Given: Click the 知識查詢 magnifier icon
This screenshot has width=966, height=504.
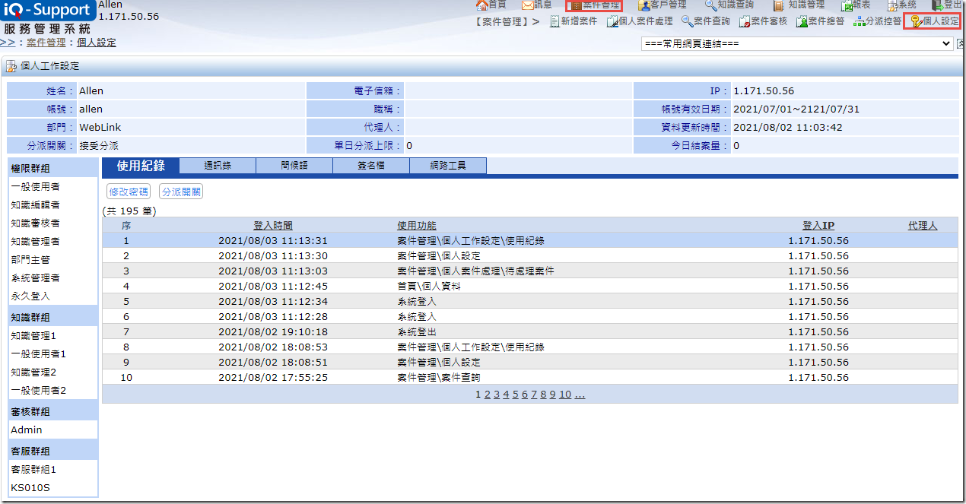Looking at the screenshot, I should (710, 5).
